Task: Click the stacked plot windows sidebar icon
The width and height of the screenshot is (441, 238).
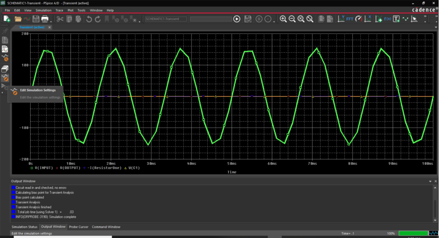Action: pyautogui.click(x=5, y=69)
